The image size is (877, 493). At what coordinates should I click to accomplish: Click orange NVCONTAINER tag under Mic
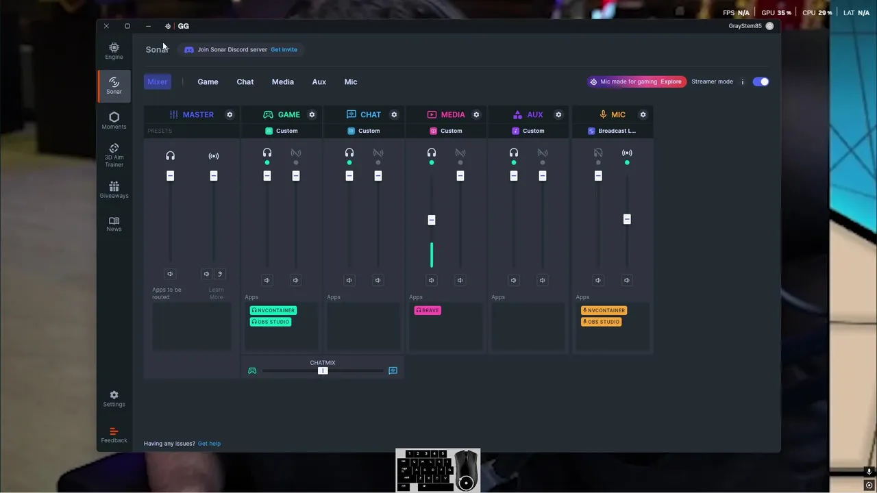604,310
